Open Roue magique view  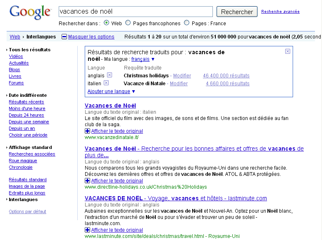click(x=23, y=161)
